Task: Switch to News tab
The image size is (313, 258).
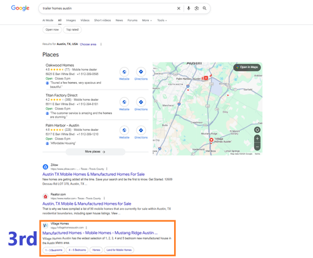Action: 119,20
